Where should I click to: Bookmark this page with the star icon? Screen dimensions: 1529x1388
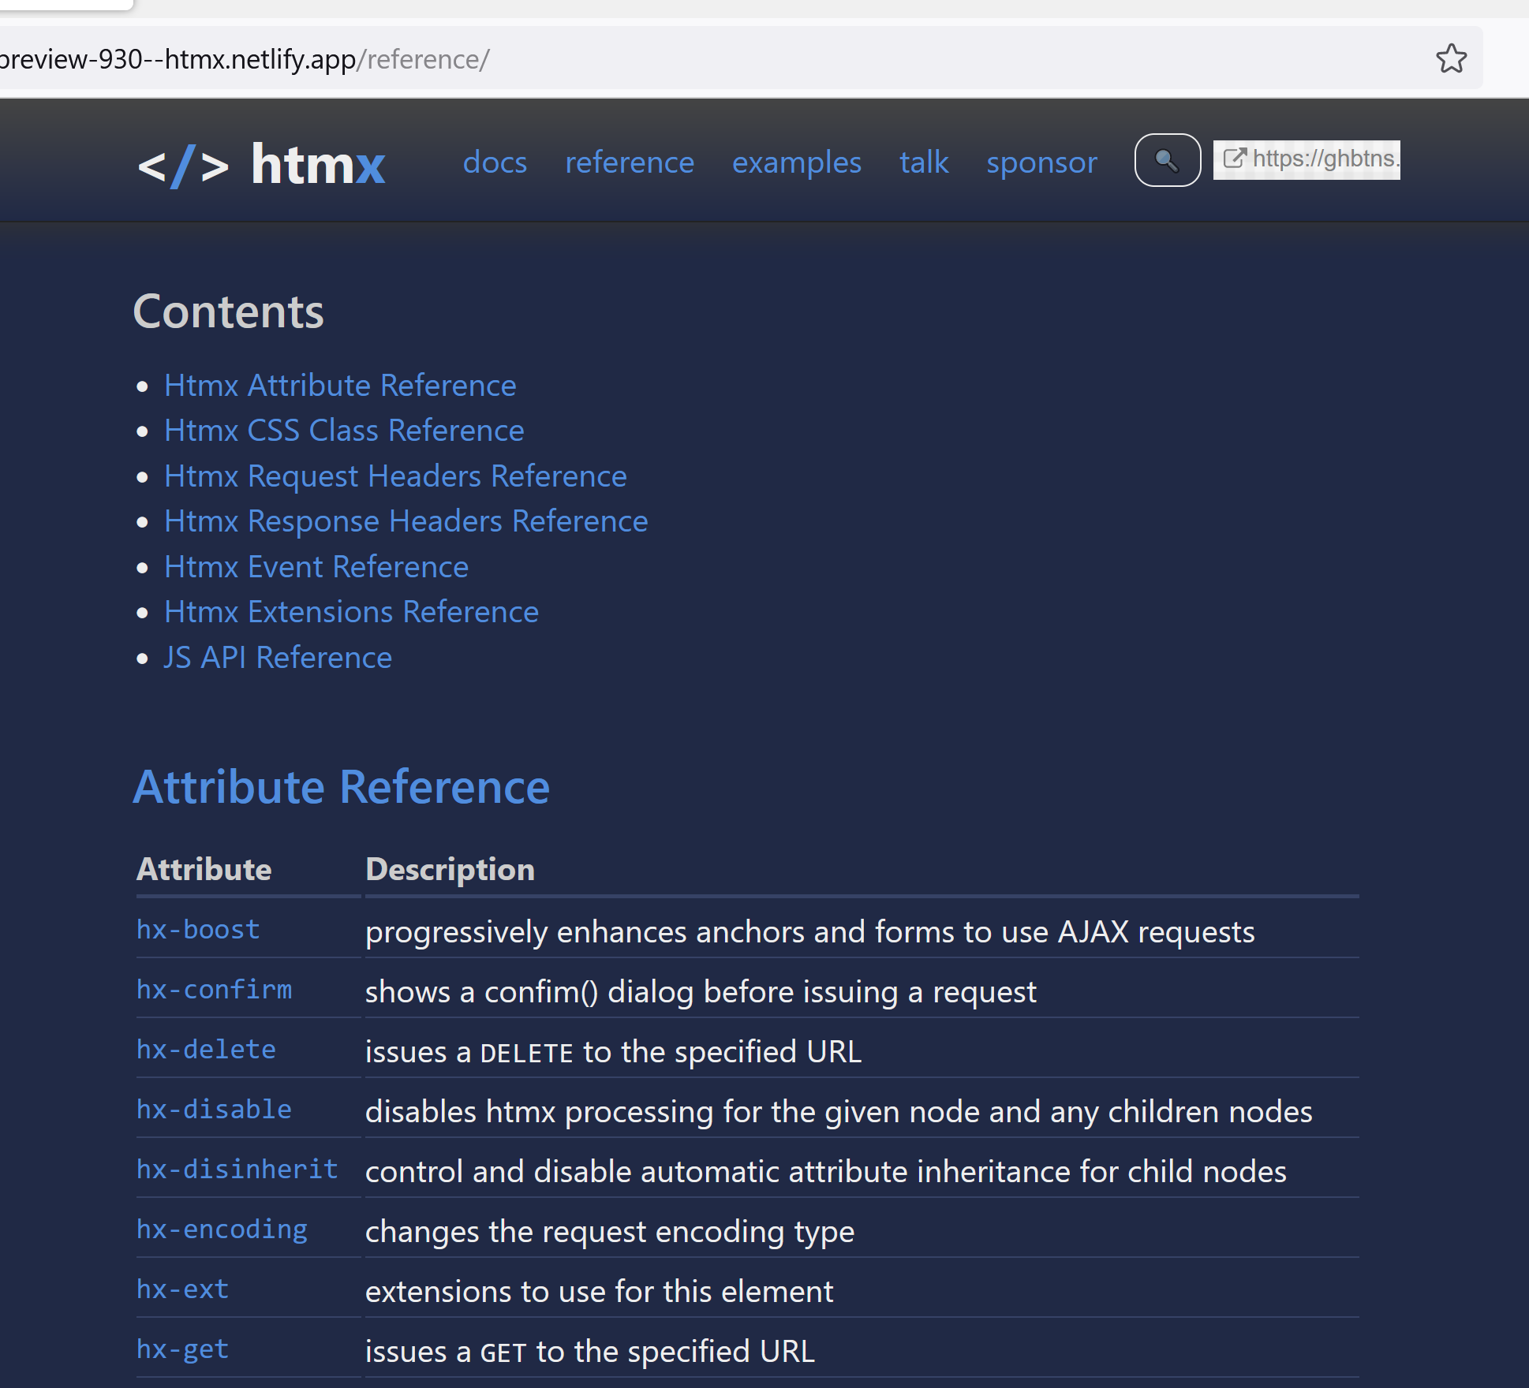(1450, 59)
